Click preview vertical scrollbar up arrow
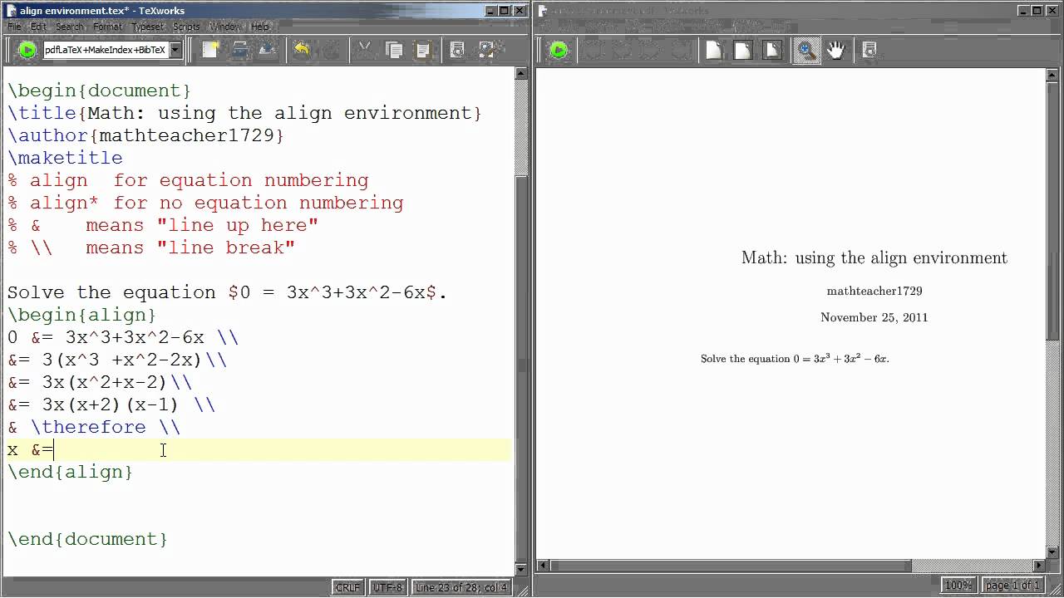Viewport: 1064px width, 598px height. [x=1052, y=74]
